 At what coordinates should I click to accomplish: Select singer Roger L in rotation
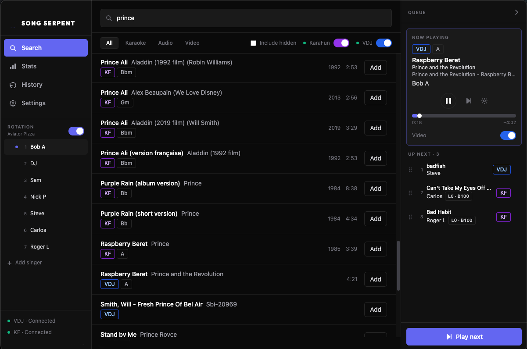tap(46, 247)
